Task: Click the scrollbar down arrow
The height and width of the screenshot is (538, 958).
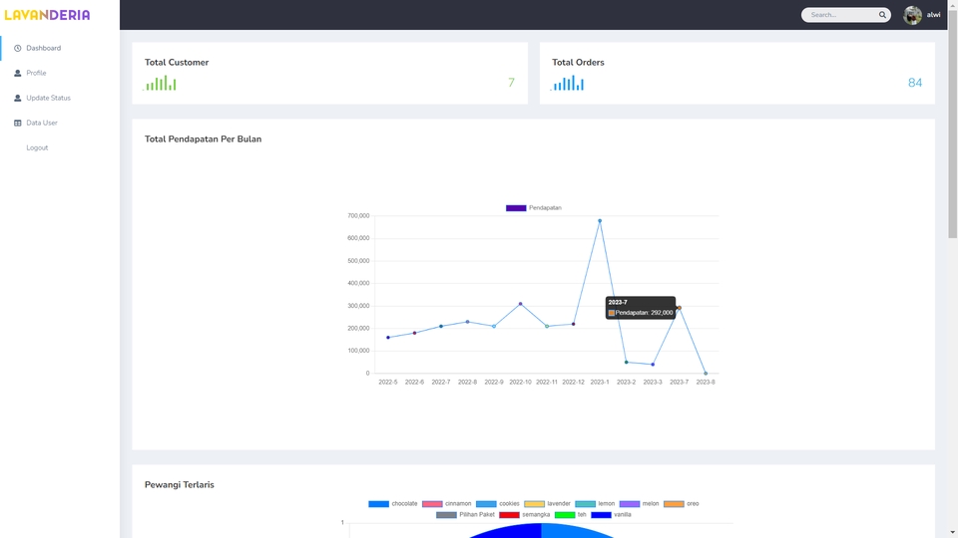Action: coord(952,533)
